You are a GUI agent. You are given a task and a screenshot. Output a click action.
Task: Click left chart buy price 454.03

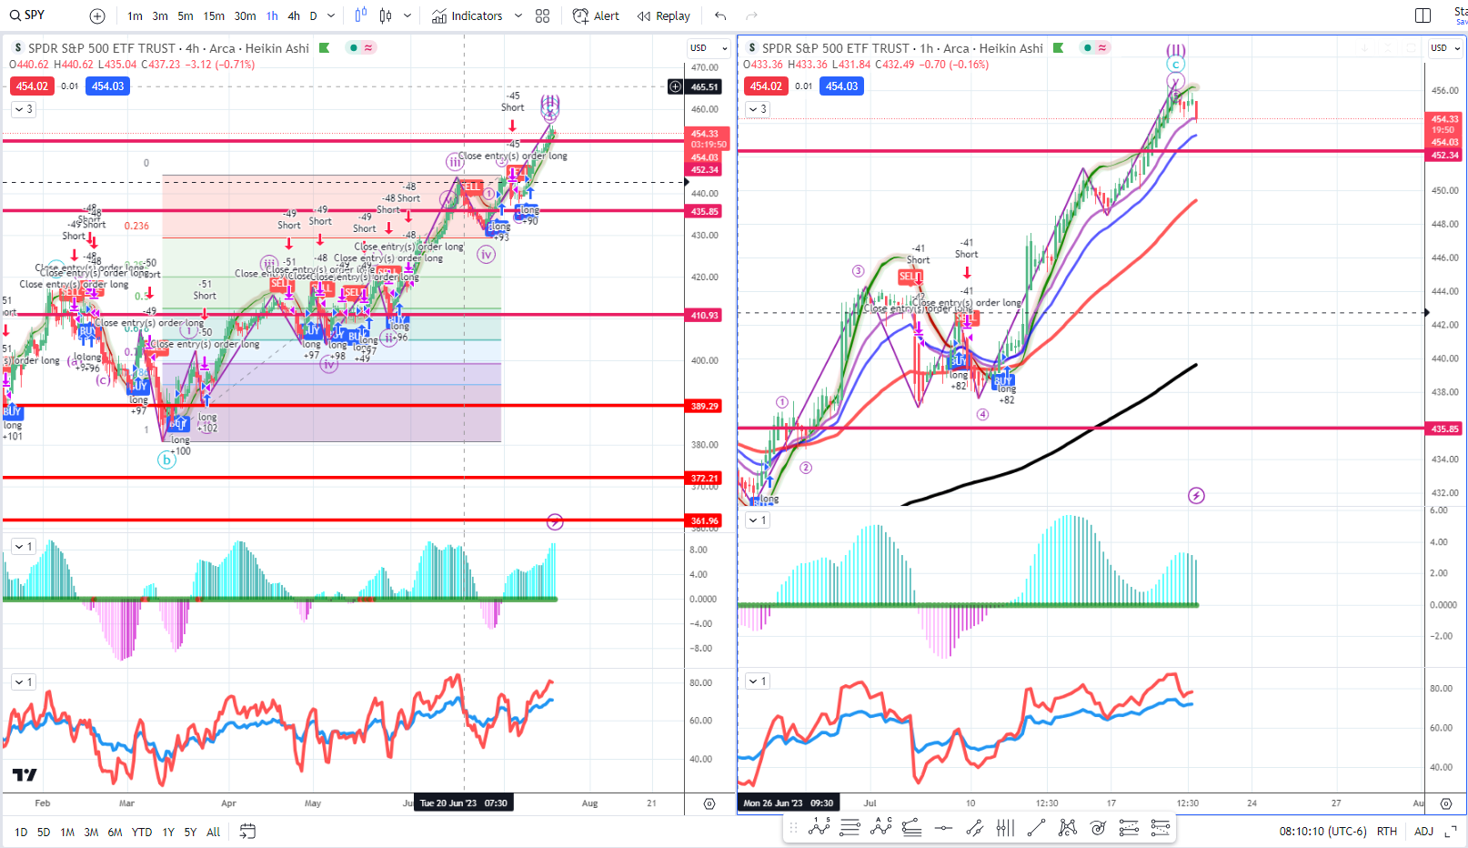click(x=107, y=86)
